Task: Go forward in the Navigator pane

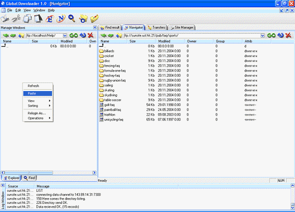Action: [x=111, y=35]
